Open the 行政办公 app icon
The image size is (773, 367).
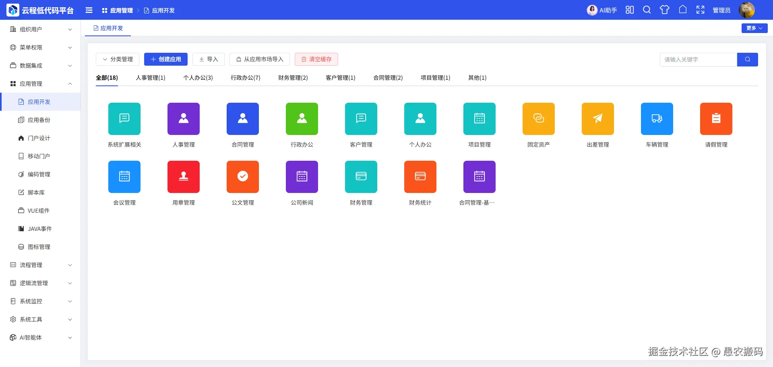tap(302, 119)
